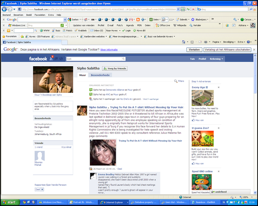Image resolution: width=258 pixels, height=206 pixels.
Task: Switch to Windows Live Messenger taskbar item
Action: [x=52, y=202]
